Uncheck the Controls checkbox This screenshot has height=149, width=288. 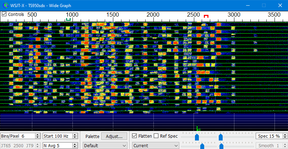pos(4,14)
